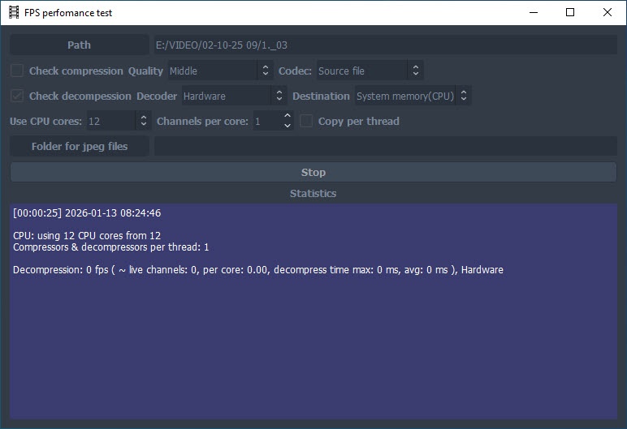Click the Codec: label
The width and height of the screenshot is (627, 429).
[295, 71]
